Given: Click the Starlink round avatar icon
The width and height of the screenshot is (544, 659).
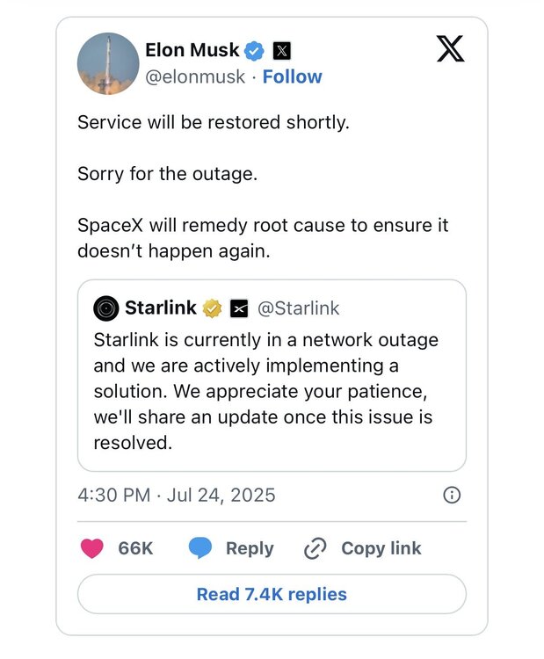Looking at the screenshot, I should point(107,308).
